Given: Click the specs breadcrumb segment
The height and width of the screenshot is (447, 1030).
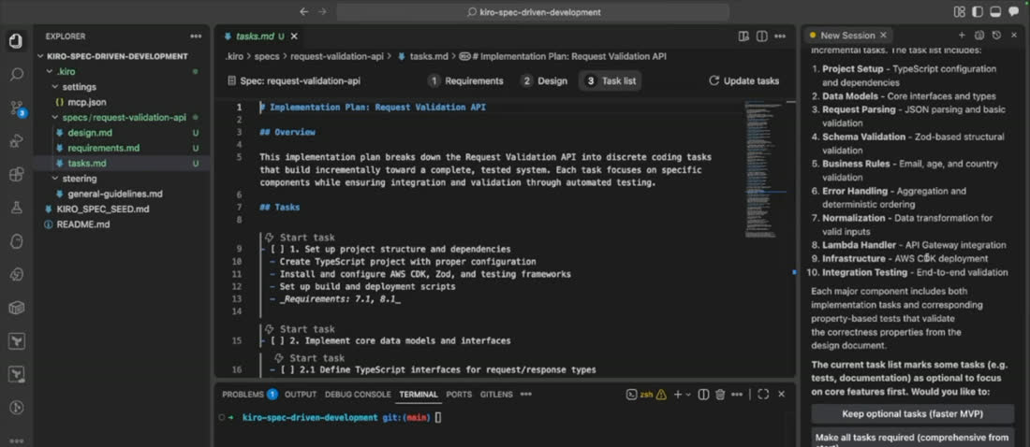Looking at the screenshot, I should coord(267,56).
